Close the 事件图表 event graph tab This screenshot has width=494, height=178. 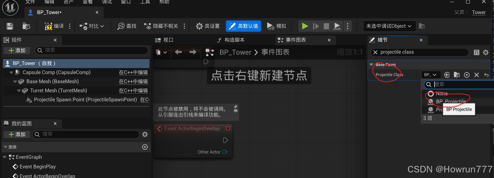click(x=329, y=40)
